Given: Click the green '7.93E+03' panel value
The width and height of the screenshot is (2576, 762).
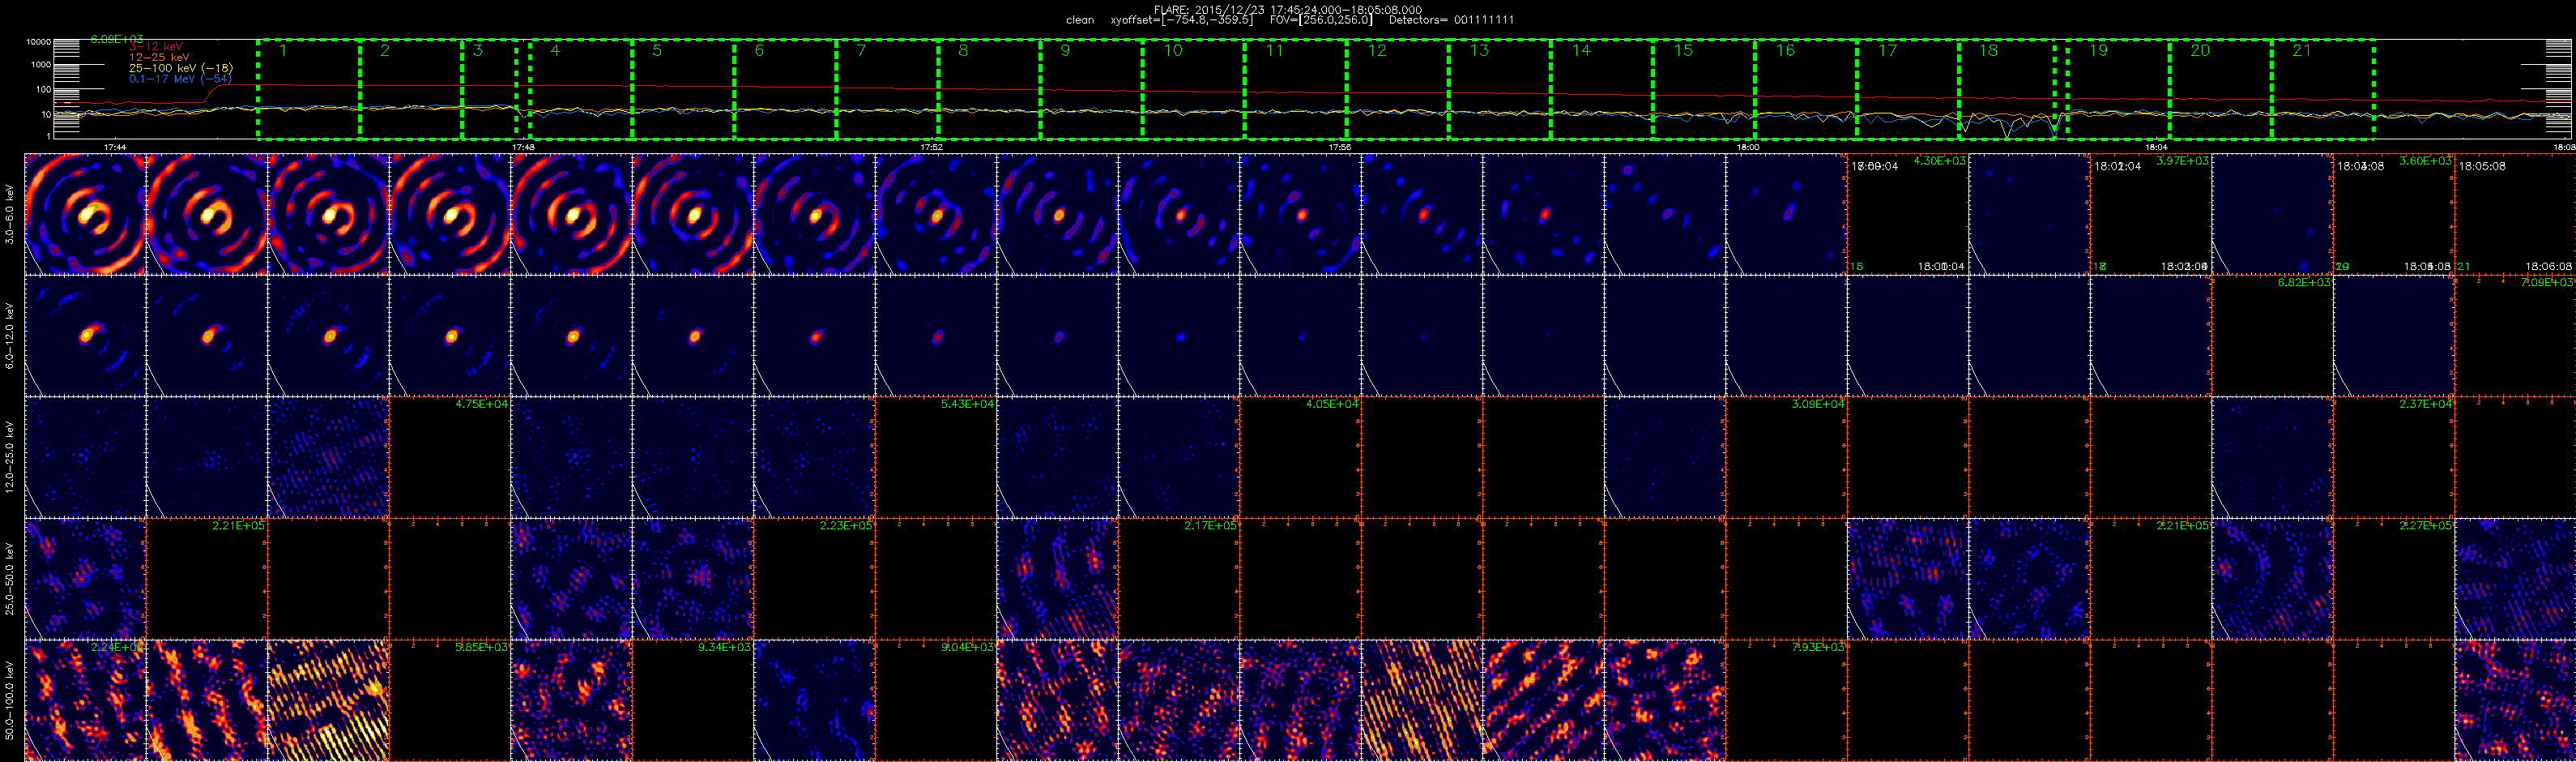Looking at the screenshot, I should (1818, 647).
